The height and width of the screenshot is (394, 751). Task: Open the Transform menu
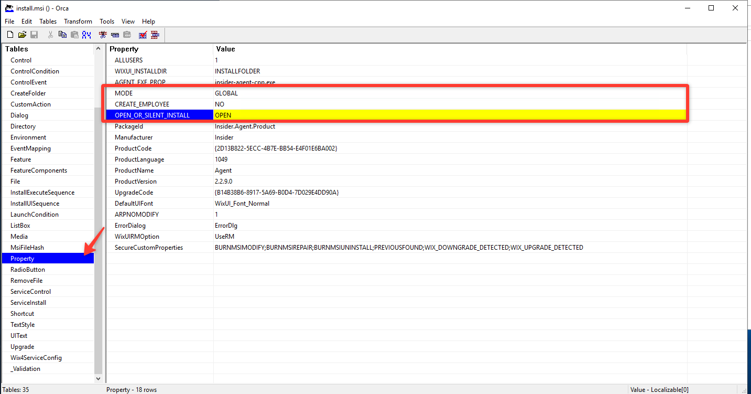tap(78, 22)
